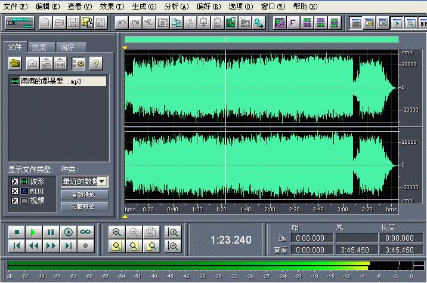
Task: Switch multitrack/edit view with the top-left waveform icon
Action: point(18,23)
